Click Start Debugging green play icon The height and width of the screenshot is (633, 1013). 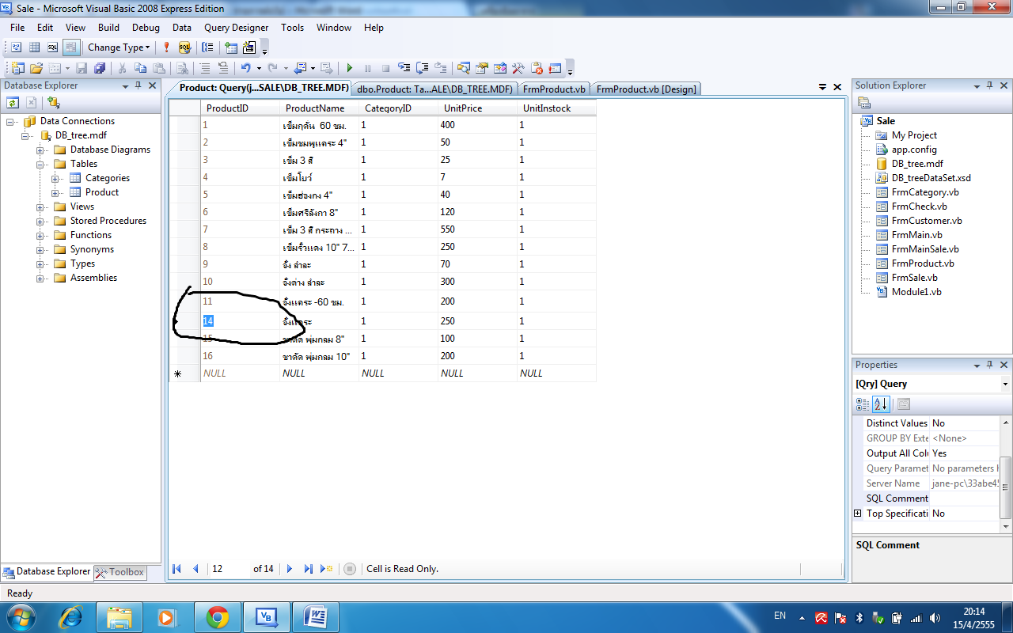coord(349,68)
